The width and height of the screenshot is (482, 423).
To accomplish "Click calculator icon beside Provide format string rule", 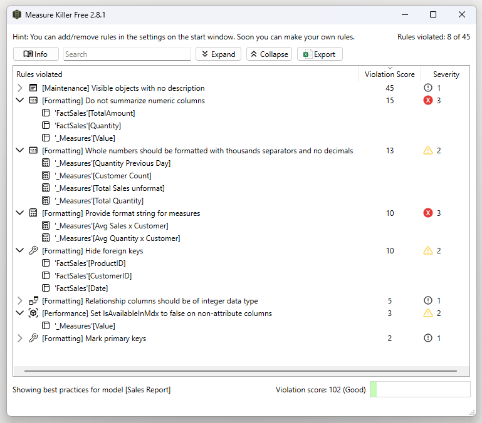I will click(x=33, y=213).
